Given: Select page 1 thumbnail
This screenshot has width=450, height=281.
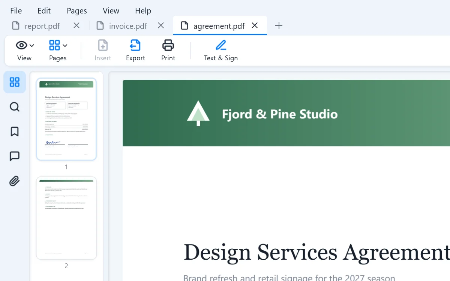Looking at the screenshot, I should pyautogui.click(x=66, y=119).
